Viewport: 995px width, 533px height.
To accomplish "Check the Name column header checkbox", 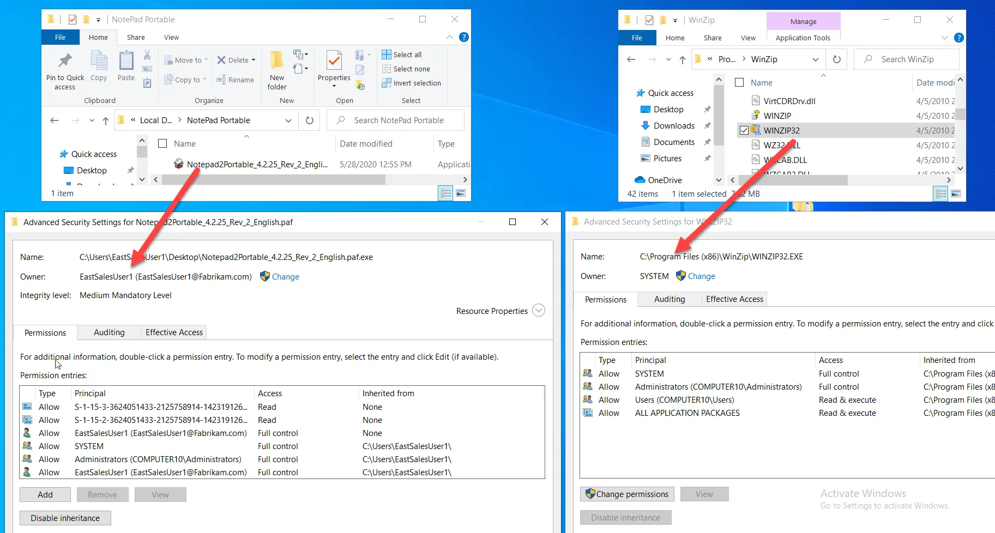I will click(739, 82).
